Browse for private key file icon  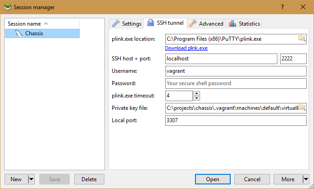[302, 108]
